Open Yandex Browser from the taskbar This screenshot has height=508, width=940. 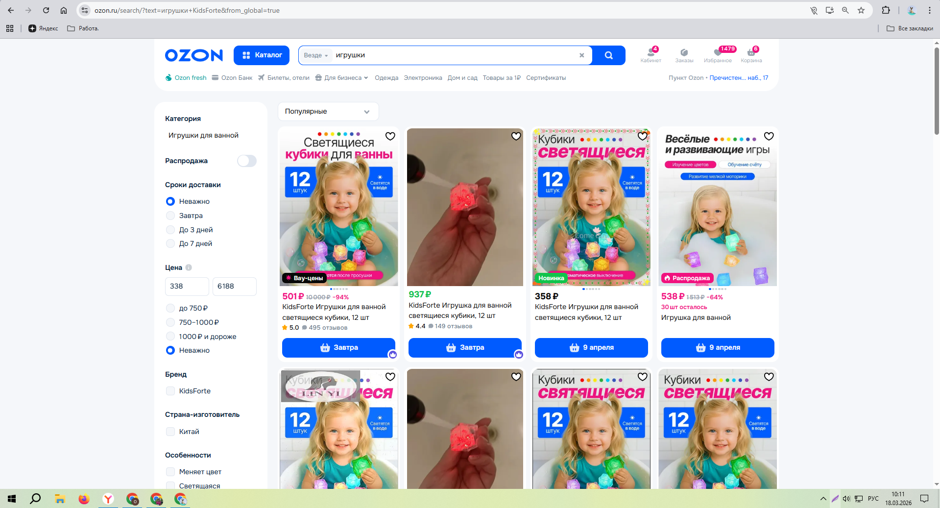108,499
